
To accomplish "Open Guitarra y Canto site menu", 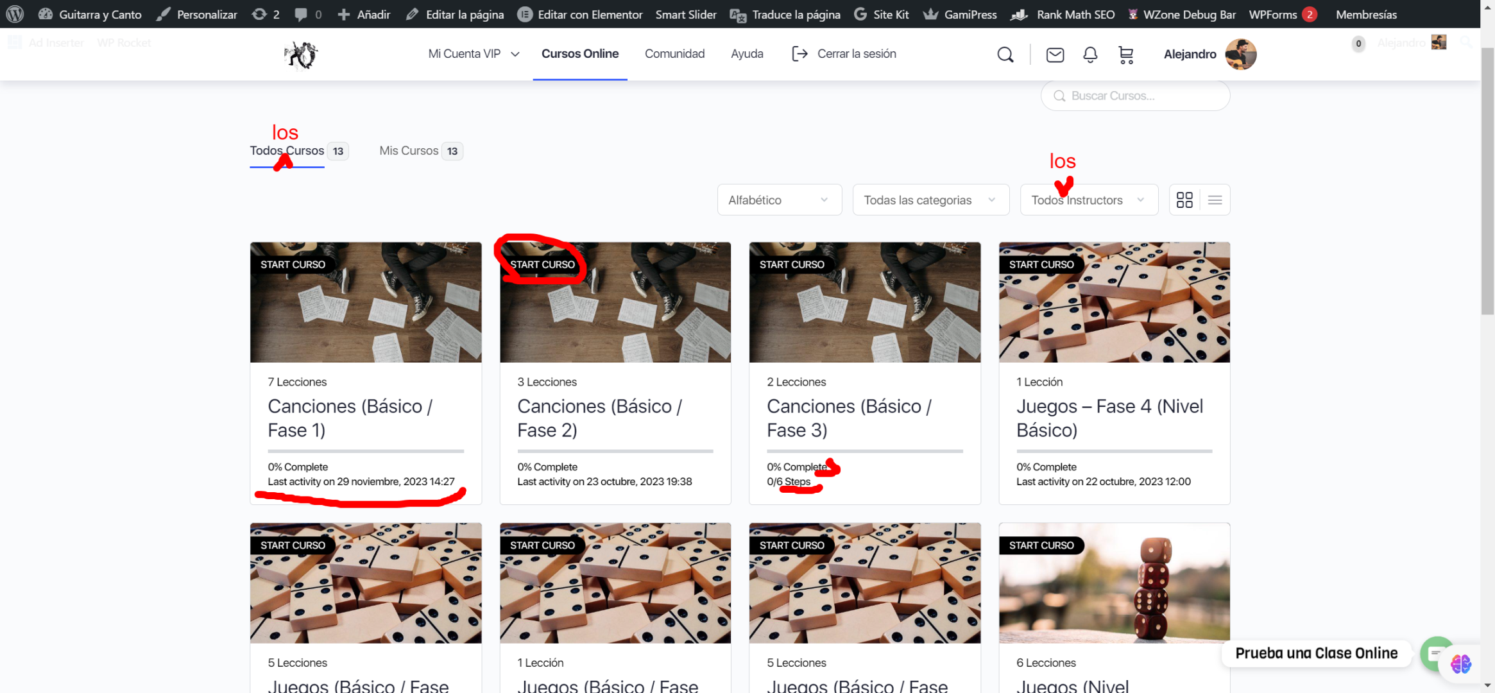I will click(x=90, y=14).
